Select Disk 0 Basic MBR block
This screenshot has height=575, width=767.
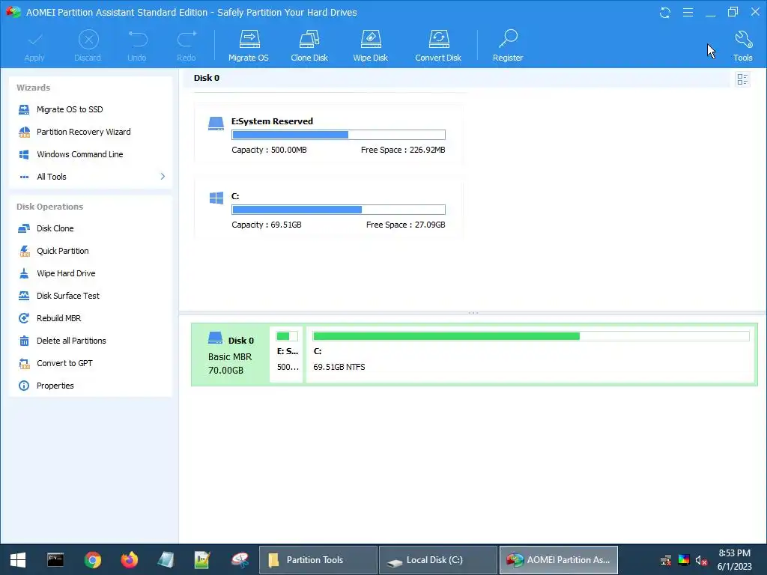pyautogui.click(x=231, y=354)
